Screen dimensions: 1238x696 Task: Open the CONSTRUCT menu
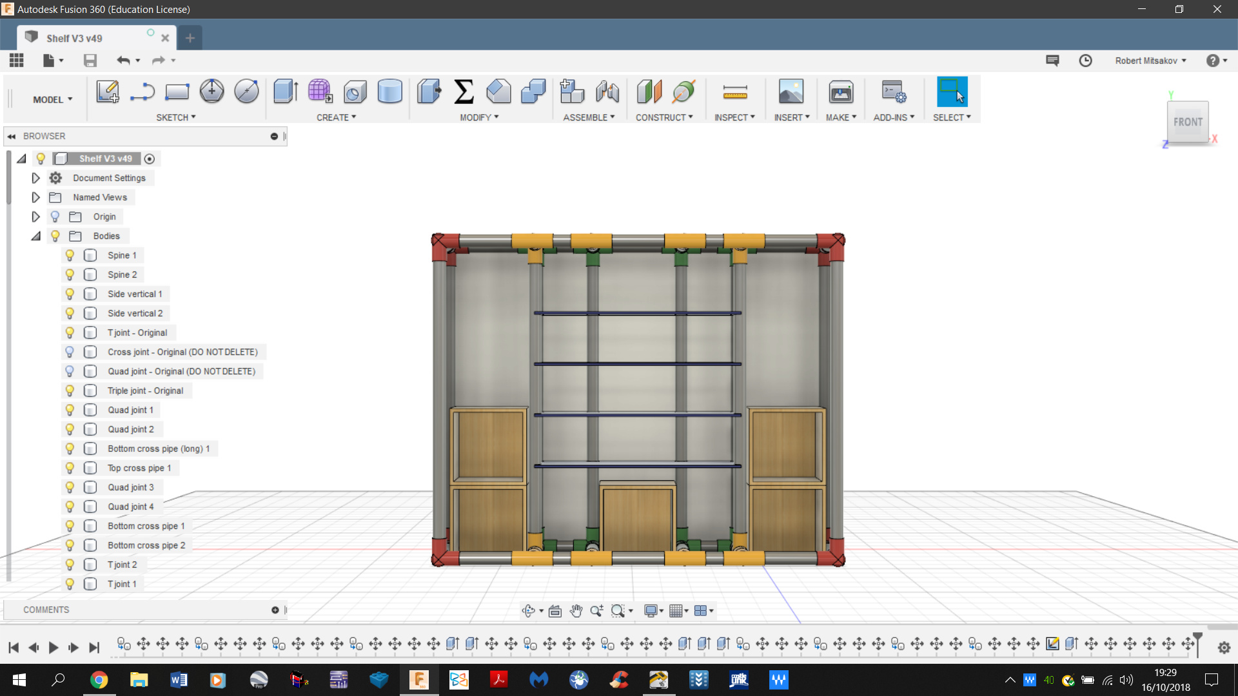pyautogui.click(x=664, y=117)
